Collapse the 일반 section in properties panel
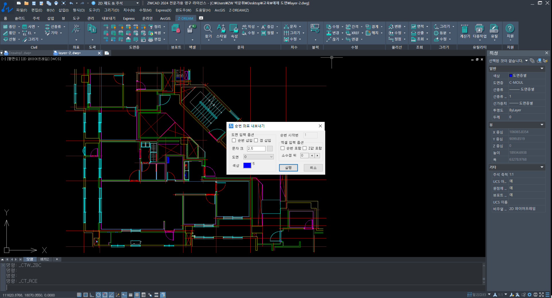Image resolution: width=552 pixels, height=298 pixels. pyautogui.click(x=542, y=69)
